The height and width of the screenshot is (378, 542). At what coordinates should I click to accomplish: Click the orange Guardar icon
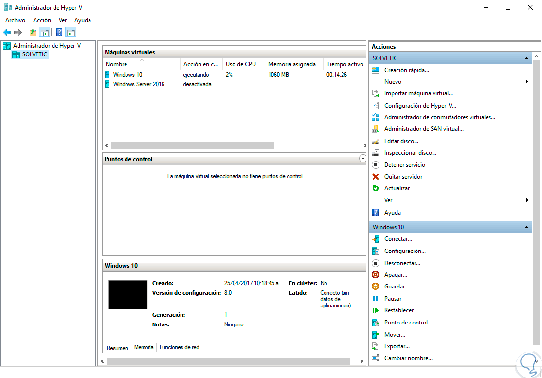click(x=376, y=287)
